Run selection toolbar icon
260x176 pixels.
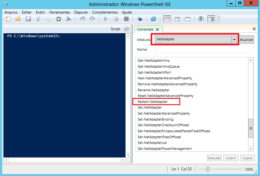116,19
